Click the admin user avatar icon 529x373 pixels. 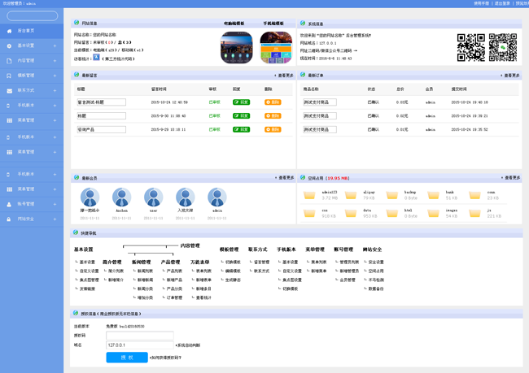pyautogui.click(x=216, y=198)
